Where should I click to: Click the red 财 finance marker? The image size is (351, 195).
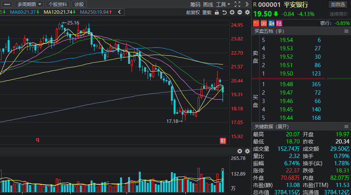coord(223,141)
